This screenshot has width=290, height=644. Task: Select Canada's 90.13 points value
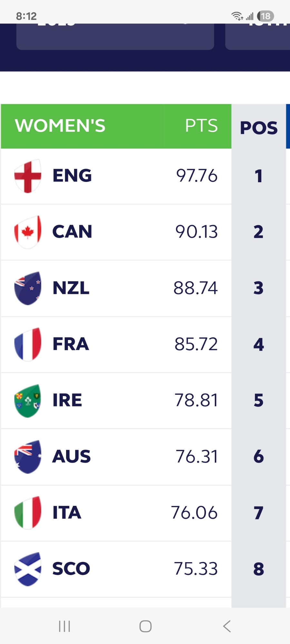[196, 232]
